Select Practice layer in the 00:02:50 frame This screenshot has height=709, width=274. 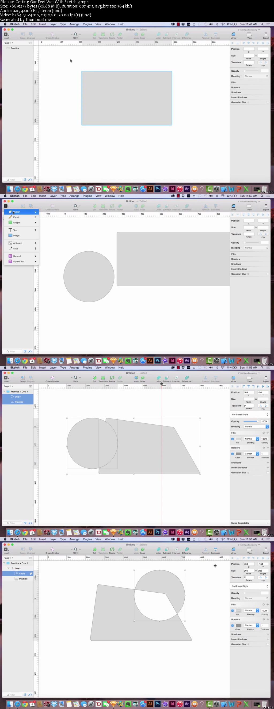pyautogui.click(x=18, y=48)
